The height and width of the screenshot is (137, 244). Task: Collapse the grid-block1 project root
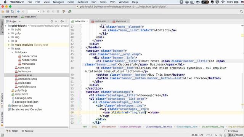6,25
